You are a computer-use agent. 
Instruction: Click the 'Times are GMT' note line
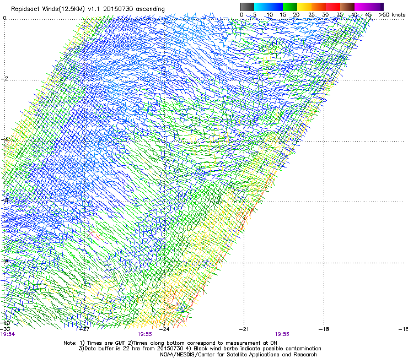pos(170,343)
